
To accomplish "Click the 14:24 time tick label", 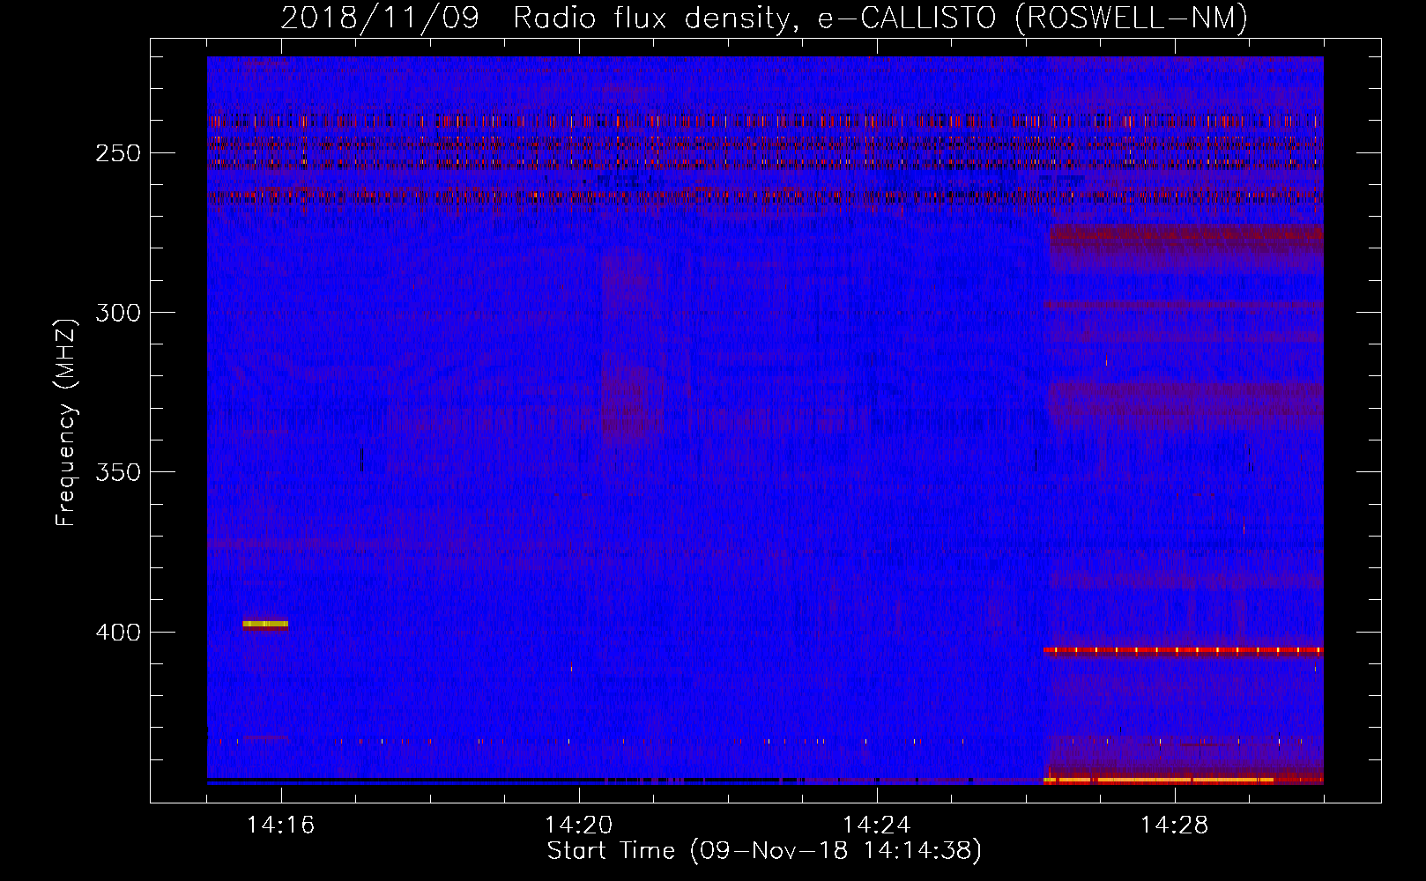I will [877, 825].
